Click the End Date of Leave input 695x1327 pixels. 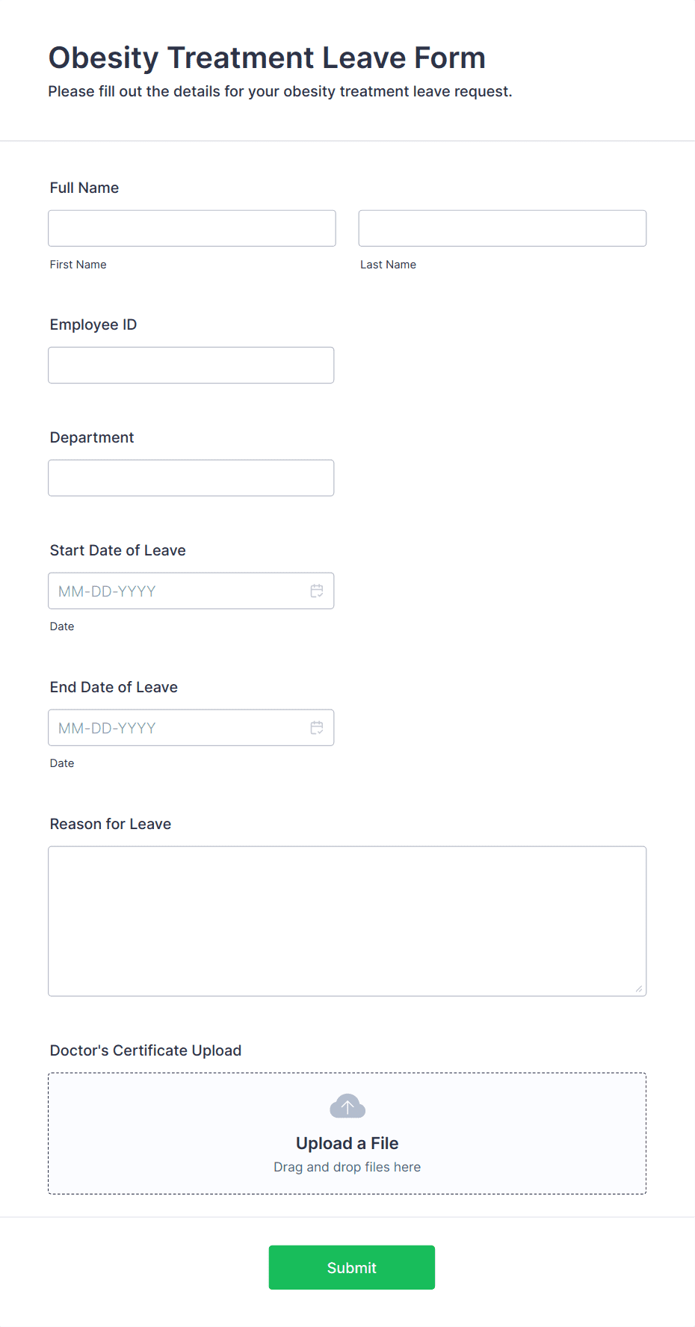(x=191, y=727)
